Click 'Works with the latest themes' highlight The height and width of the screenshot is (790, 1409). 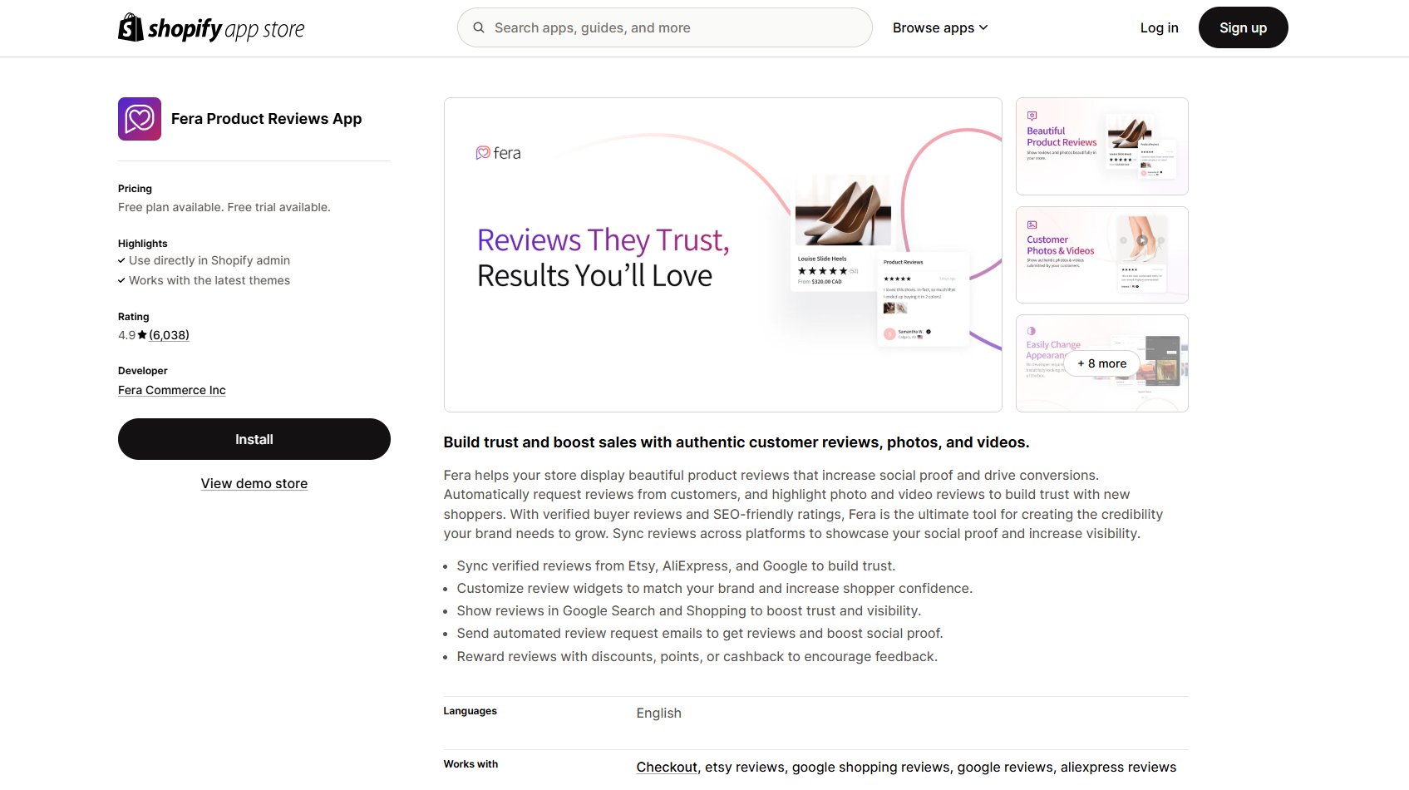click(209, 280)
